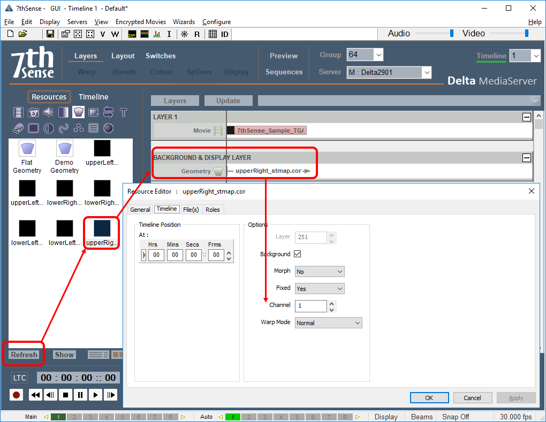546x422 pixels.
Task: Open the Fixed dropdown
Action: (x=320, y=288)
